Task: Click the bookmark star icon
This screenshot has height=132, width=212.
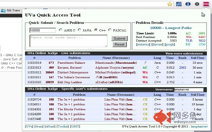Action: 170,4
